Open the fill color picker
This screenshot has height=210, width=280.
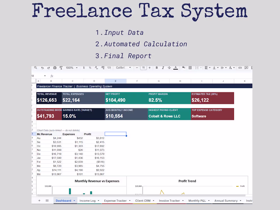click(x=183, y=68)
